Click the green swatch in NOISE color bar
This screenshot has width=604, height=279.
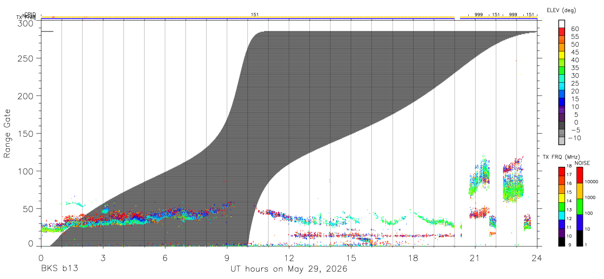(x=579, y=207)
